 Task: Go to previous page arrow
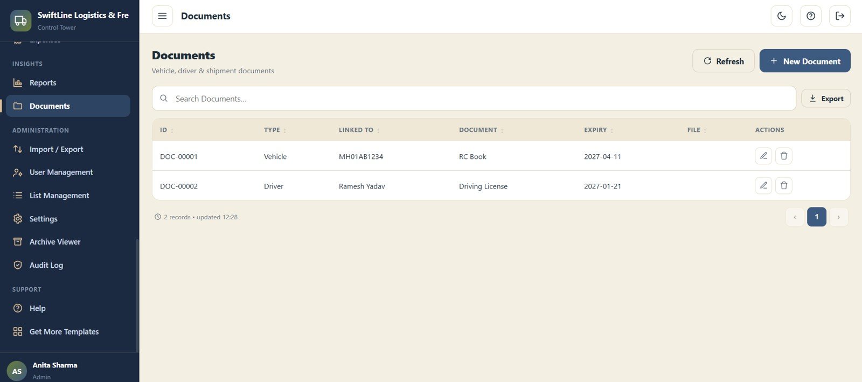(x=795, y=217)
